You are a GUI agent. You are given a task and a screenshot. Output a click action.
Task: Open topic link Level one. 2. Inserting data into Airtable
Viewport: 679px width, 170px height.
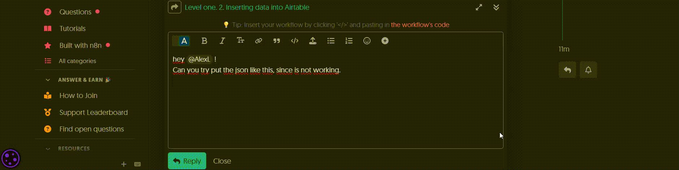(x=247, y=7)
